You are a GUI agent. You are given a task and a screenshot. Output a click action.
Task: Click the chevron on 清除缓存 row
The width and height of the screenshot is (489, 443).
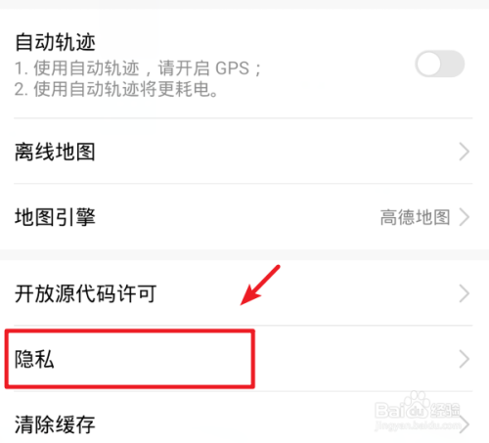click(465, 423)
